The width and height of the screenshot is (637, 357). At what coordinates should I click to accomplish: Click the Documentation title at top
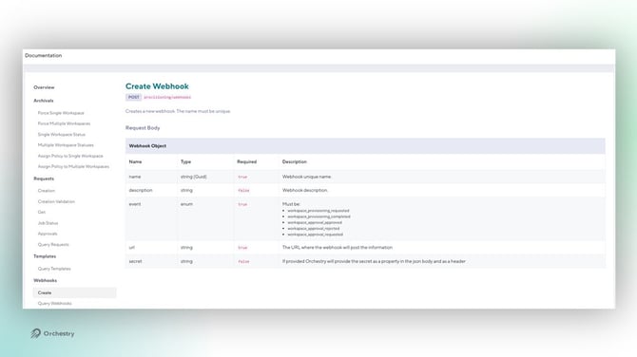(x=44, y=56)
